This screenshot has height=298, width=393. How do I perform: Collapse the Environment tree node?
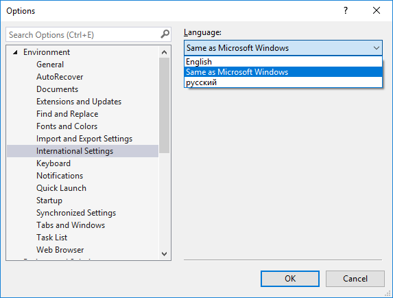pos(15,52)
